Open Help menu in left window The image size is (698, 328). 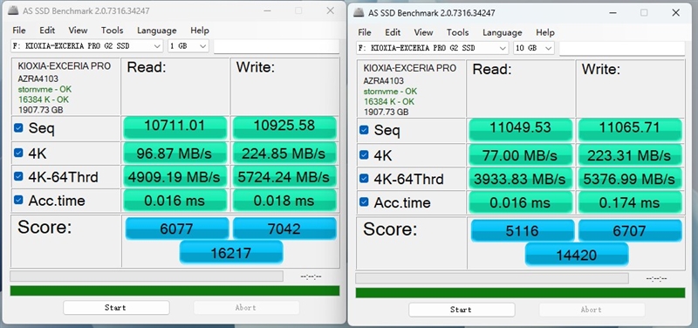(x=200, y=31)
